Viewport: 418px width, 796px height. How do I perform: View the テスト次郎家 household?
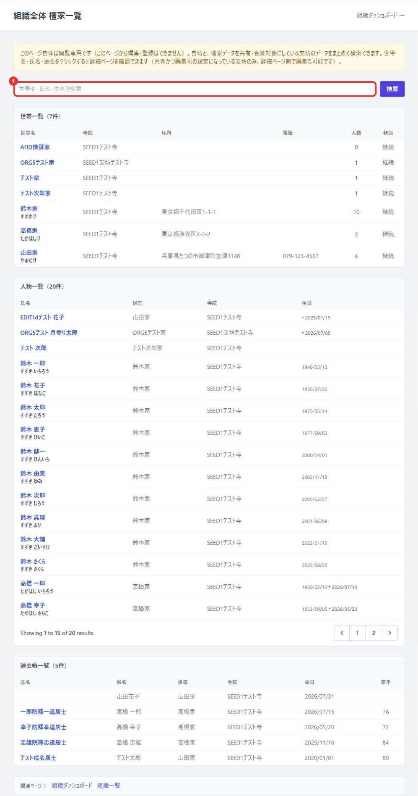pos(36,193)
